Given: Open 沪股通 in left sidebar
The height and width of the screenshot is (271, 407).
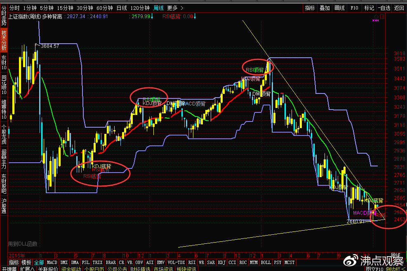Looking at the screenshot, I should [4, 206].
